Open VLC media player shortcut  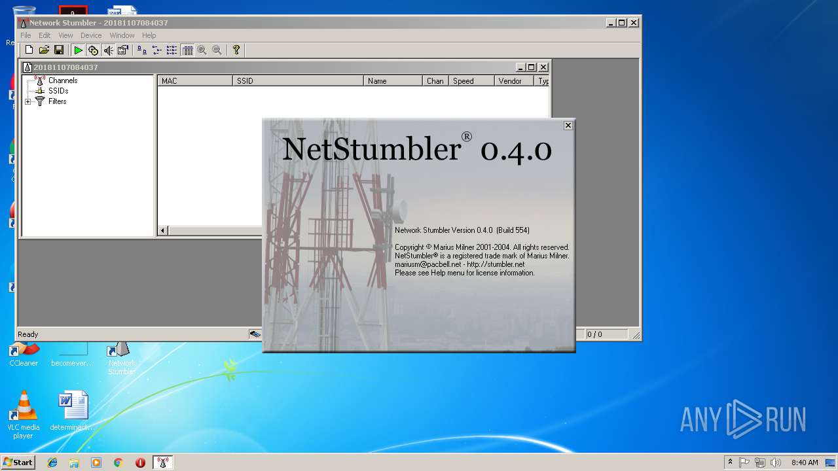24,415
